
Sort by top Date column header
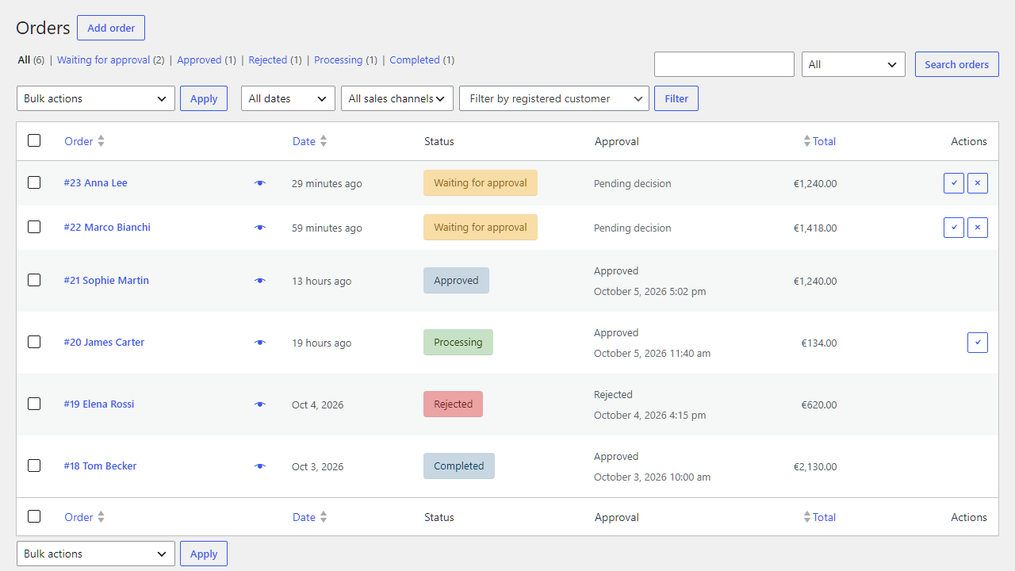(x=304, y=141)
